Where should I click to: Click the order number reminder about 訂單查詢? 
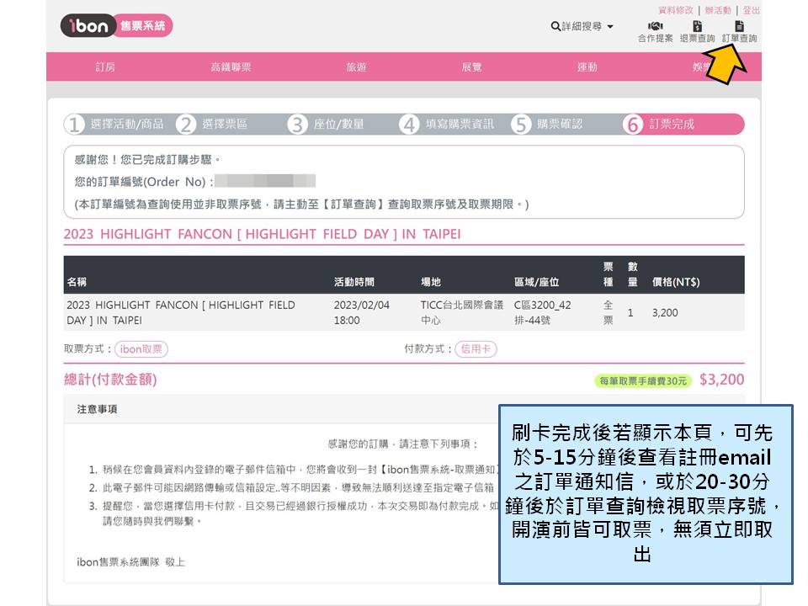[x=301, y=205]
